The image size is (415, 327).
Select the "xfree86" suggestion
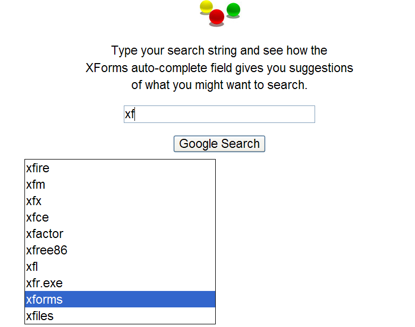coord(47,250)
